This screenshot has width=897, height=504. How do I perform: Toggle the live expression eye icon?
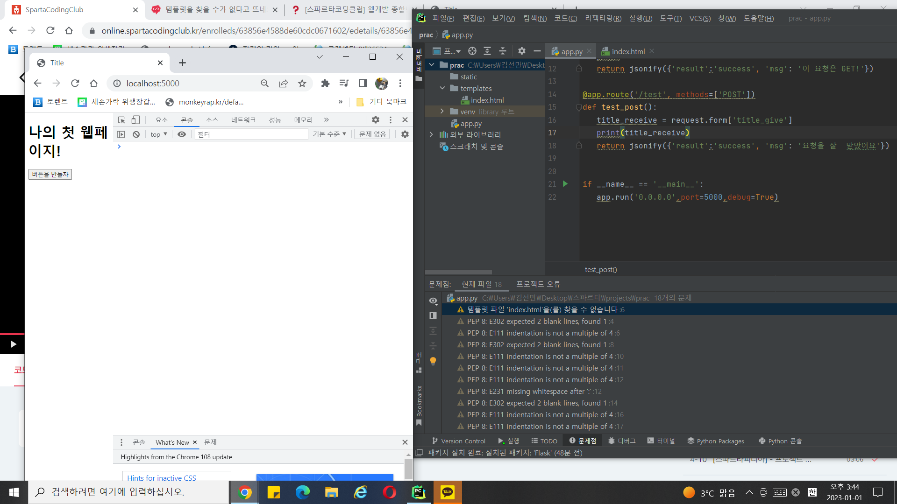click(x=182, y=134)
